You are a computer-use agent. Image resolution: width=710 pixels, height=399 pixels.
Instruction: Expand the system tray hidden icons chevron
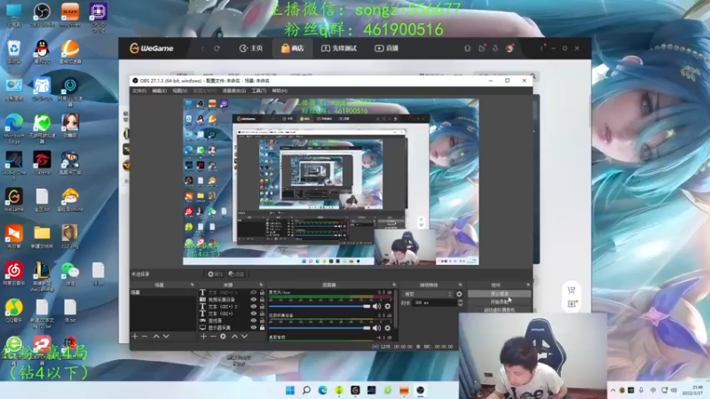pos(612,390)
